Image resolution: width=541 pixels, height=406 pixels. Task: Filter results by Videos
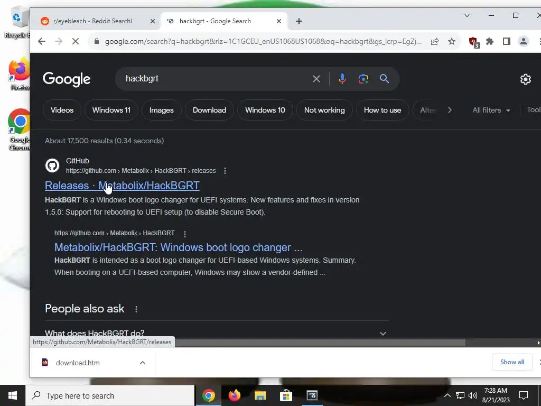[62, 110]
